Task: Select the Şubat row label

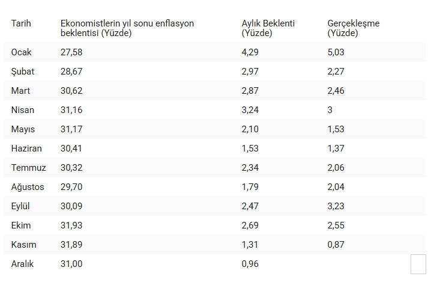Action: (23, 72)
